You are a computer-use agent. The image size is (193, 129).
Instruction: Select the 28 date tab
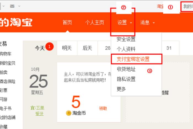(104, 48)
